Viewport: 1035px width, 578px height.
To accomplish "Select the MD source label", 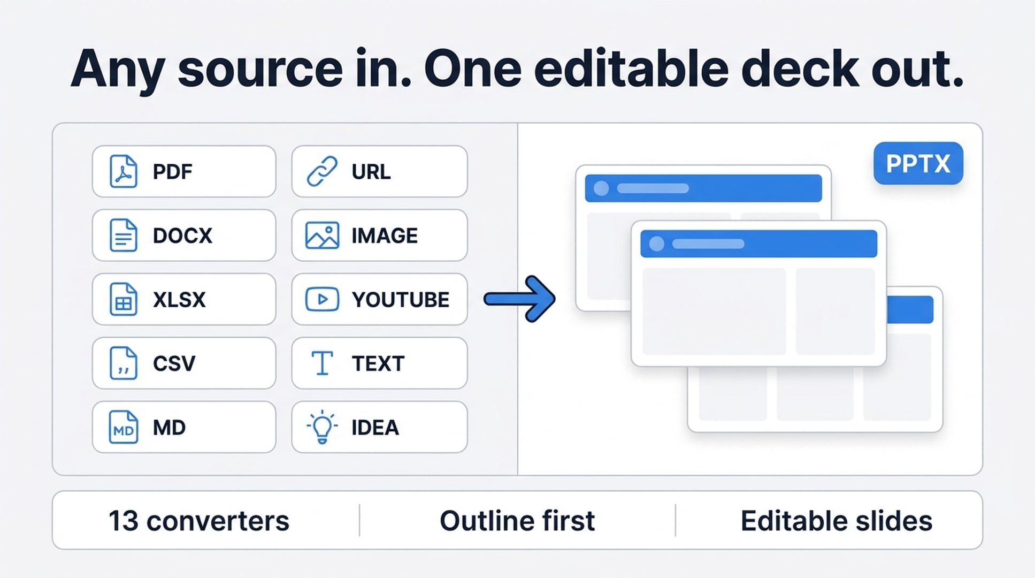I will click(x=169, y=428).
